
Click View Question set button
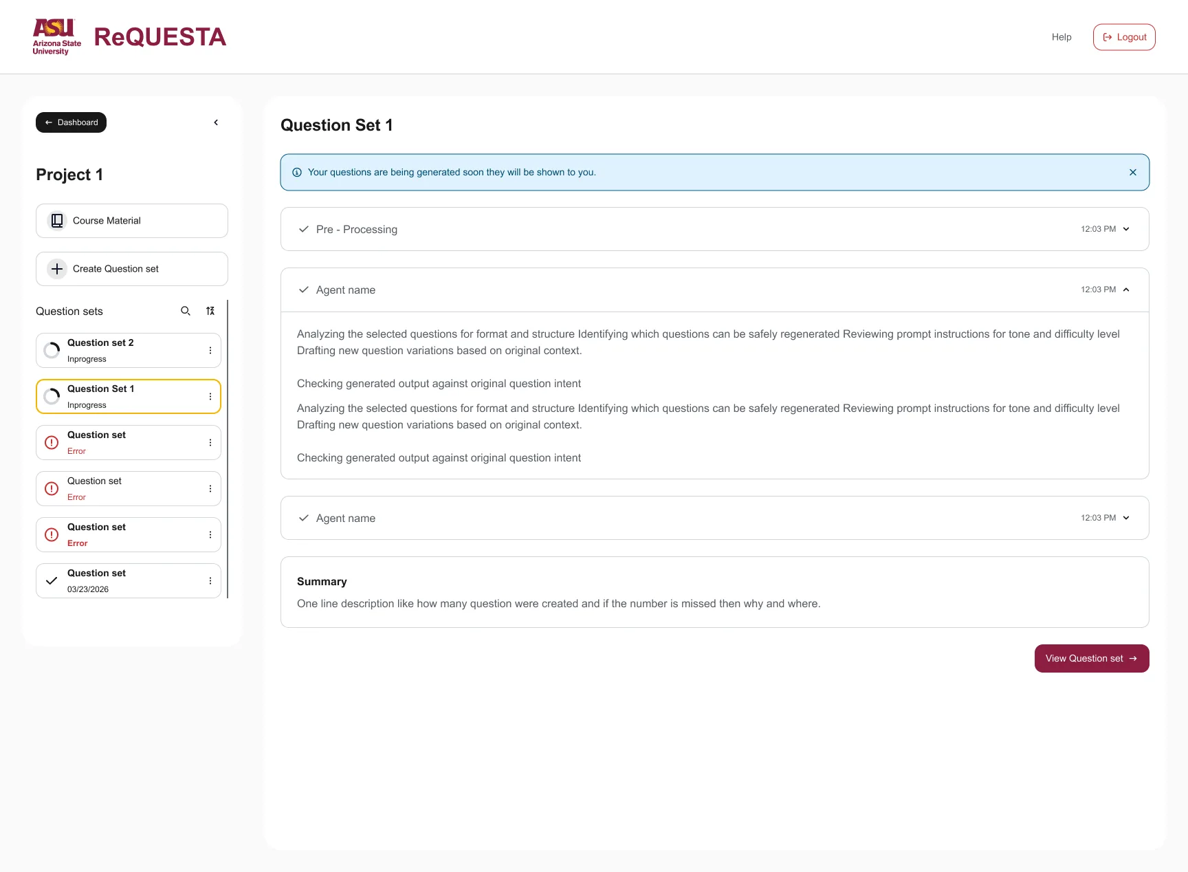[x=1092, y=658]
